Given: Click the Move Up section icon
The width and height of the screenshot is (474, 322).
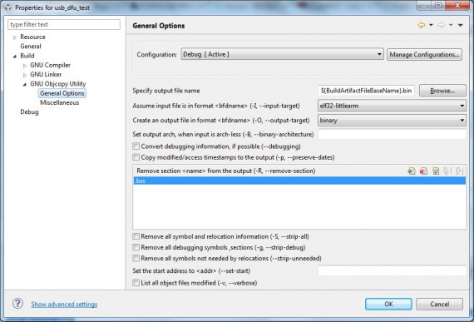Looking at the screenshot, I should 447,171.
